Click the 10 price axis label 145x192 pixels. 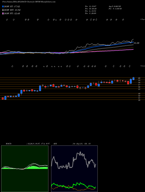pos(139,100)
